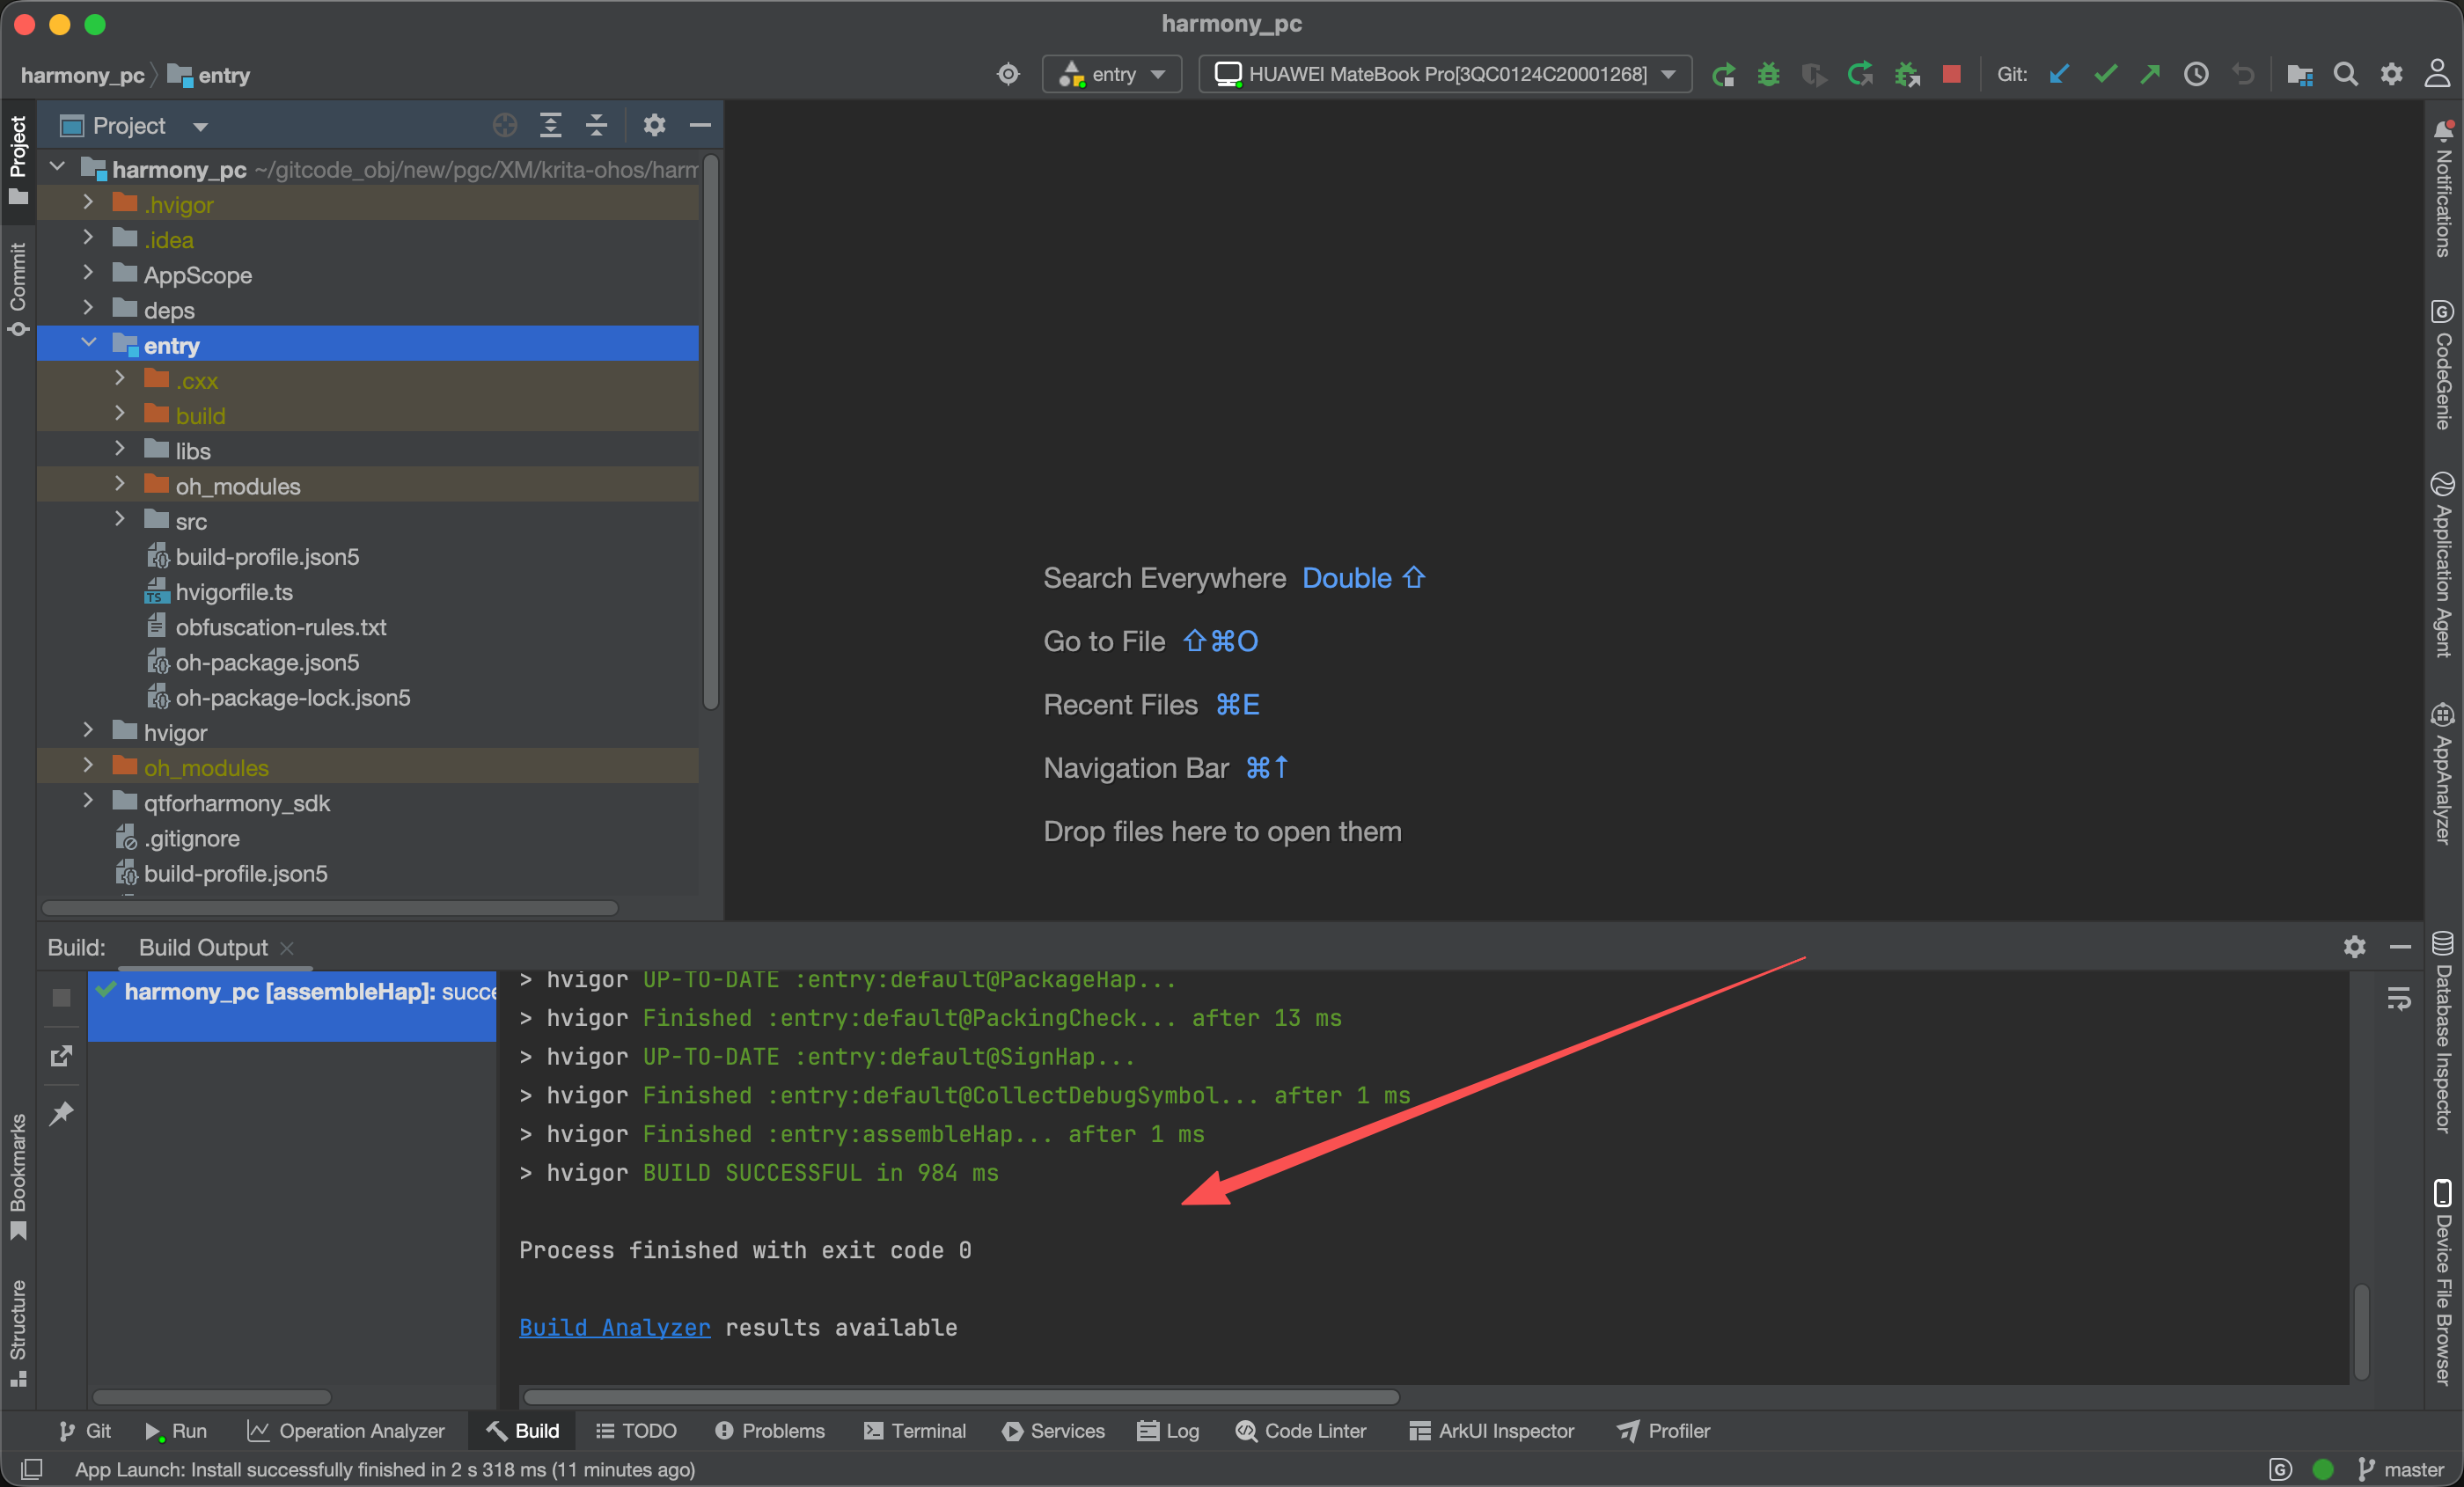Click the tool window toggle icon in status bar
2464x1487 pixels.
point(32,1468)
